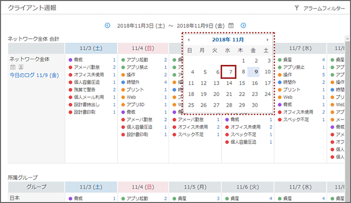This screenshot has width=351, height=203.
Task: Pick day 30 in the calendar
Action: [255, 105]
